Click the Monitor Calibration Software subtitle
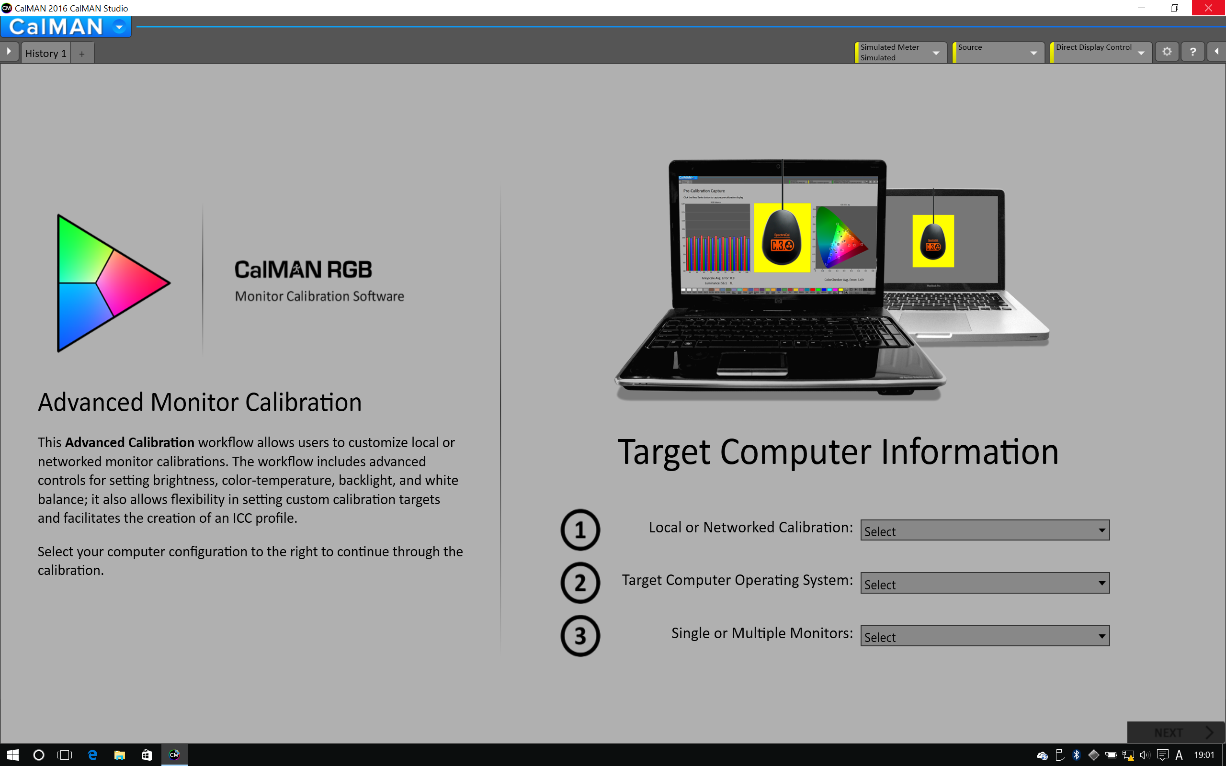This screenshot has height=766, width=1226. pos(319,296)
